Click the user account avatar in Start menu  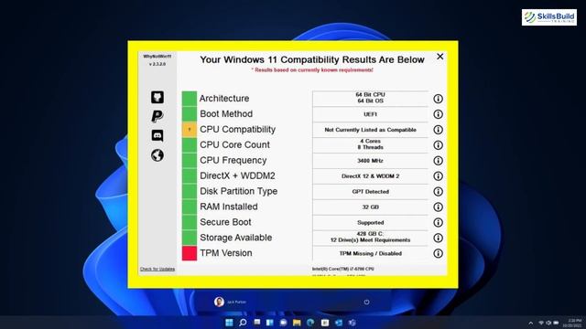(x=219, y=302)
